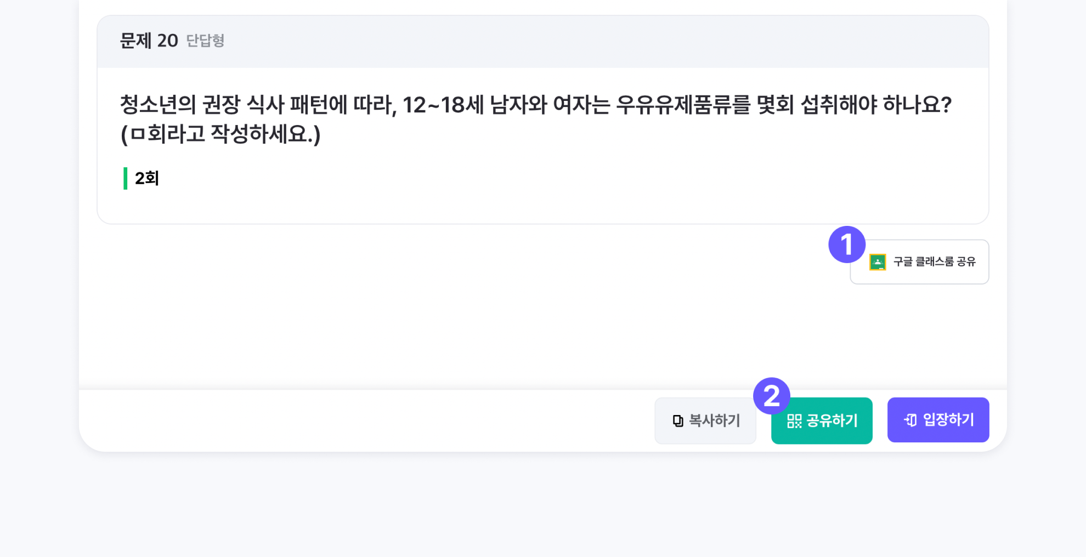
Task: Click the enter-door icon in 입장하기
Action: click(x=910, y=420)
